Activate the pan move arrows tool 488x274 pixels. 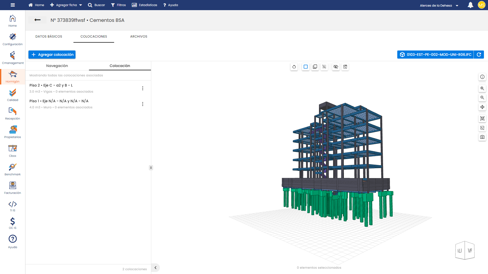[x=482, y=107]
